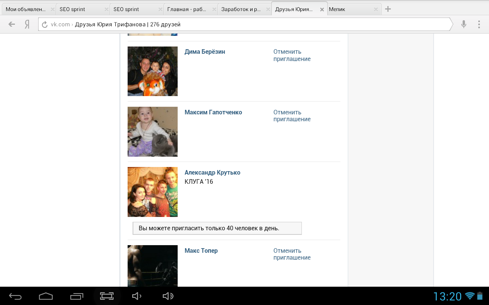Open the Android recent apps button
Viewport: 489px width, 305px height.
pyautogui.click(x=77, y=296)
